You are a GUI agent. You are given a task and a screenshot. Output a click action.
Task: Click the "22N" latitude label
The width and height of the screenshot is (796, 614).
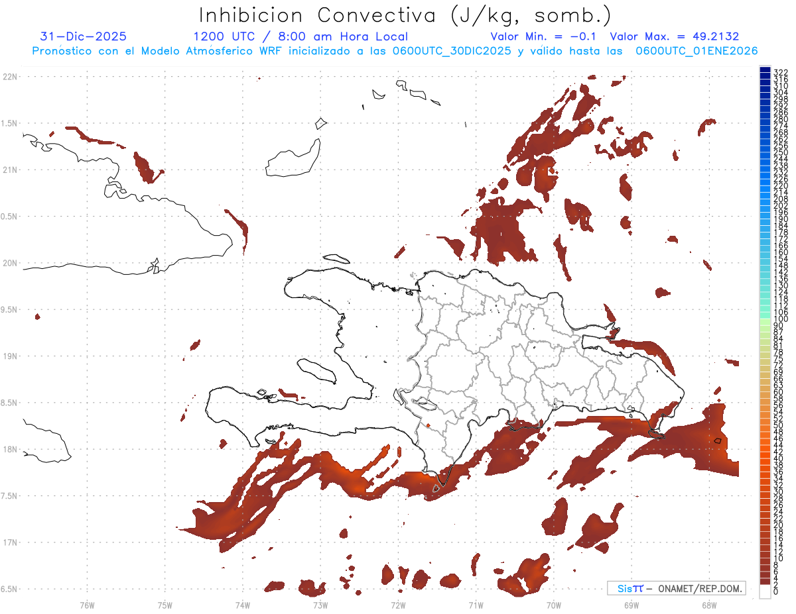point(9,77)
